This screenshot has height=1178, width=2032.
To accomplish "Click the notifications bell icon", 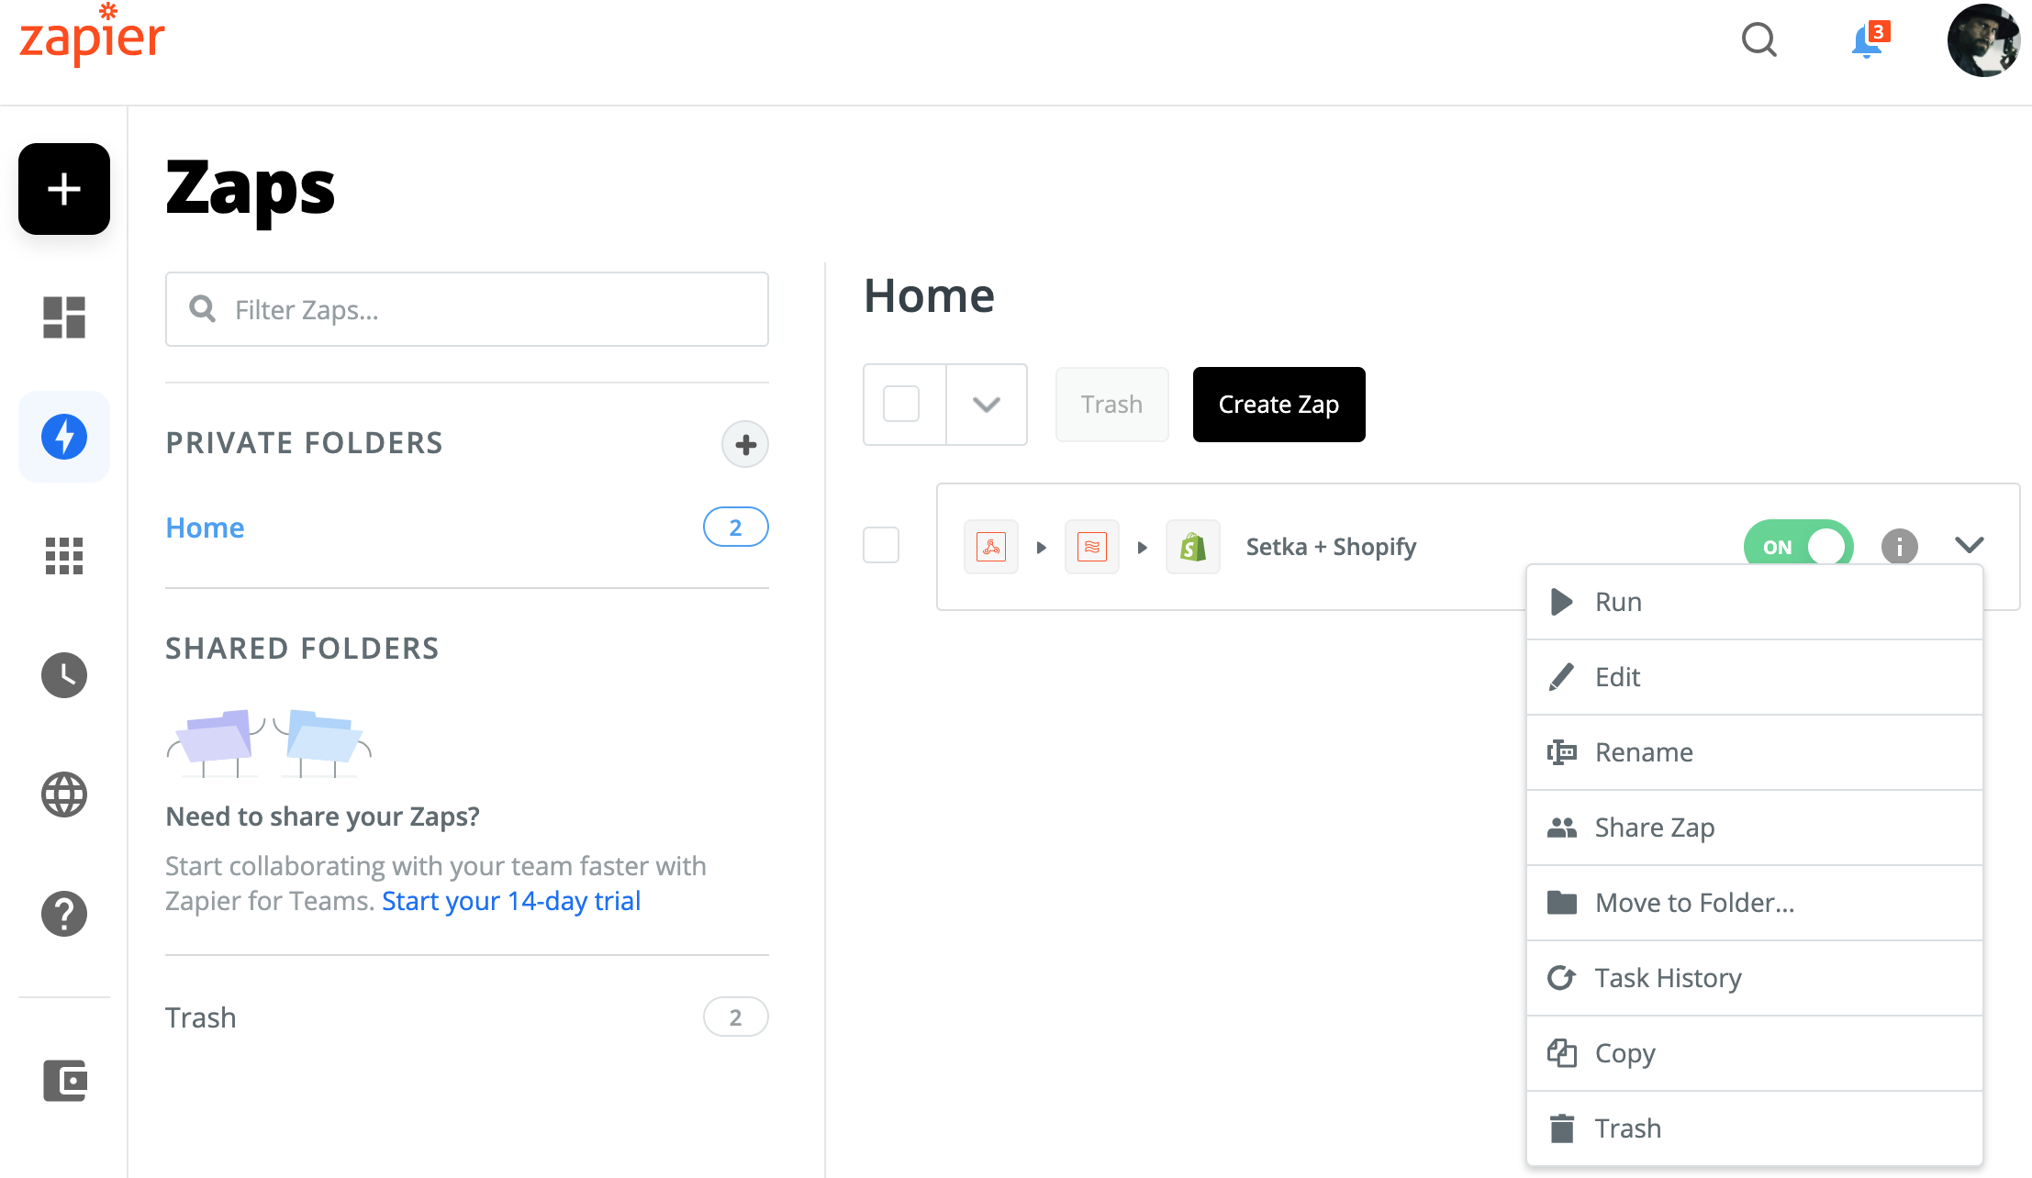I will [1867, 42].
